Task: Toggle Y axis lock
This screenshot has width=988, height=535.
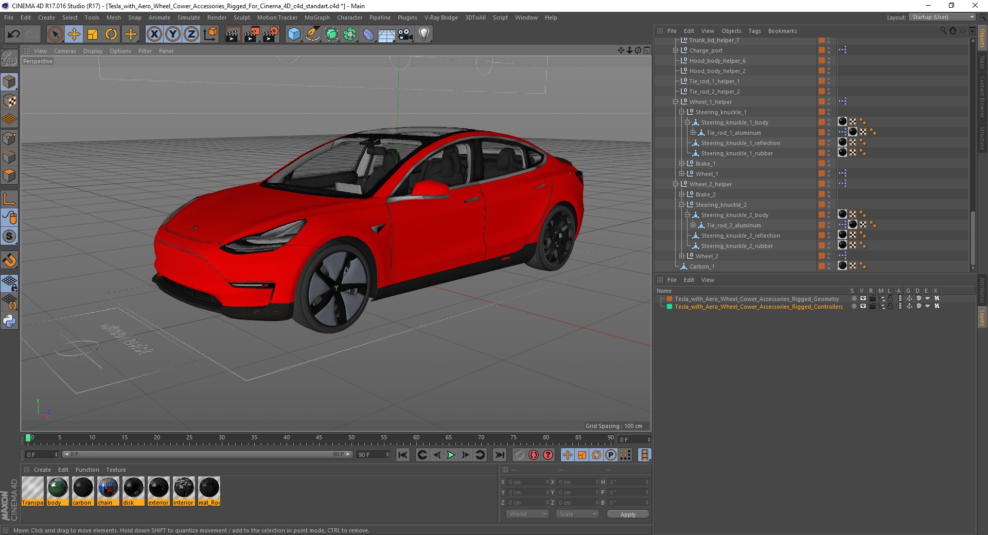Action: coord(173,34)
